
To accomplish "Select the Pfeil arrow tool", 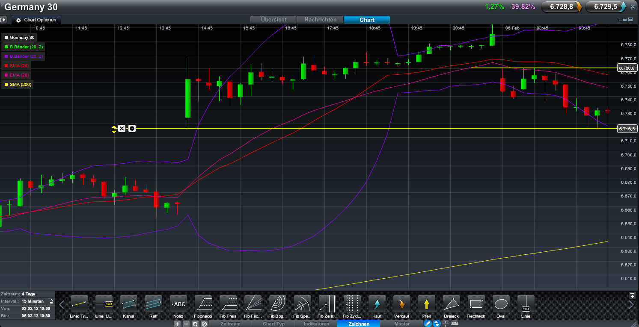I will tap(427, 306).
